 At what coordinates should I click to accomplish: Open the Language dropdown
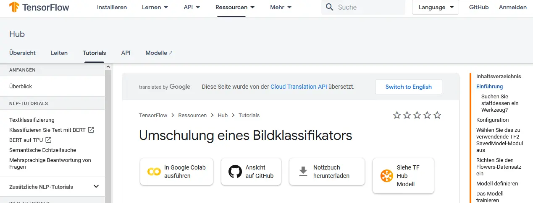(x=436, y=7)
